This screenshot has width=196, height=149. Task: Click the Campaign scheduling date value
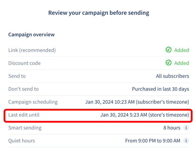point(137,102)
